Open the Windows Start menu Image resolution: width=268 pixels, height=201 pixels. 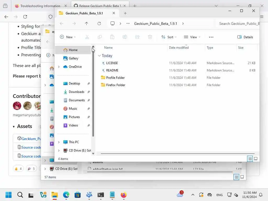pyautogui.click(x=8, y=195)
